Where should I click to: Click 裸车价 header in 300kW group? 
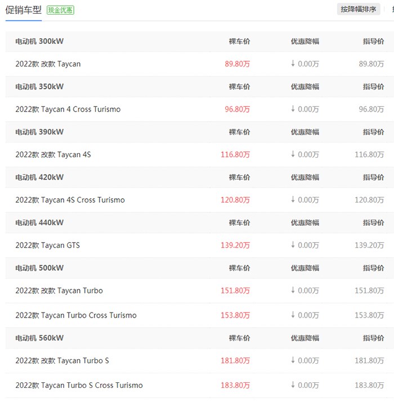coord(239,42)
